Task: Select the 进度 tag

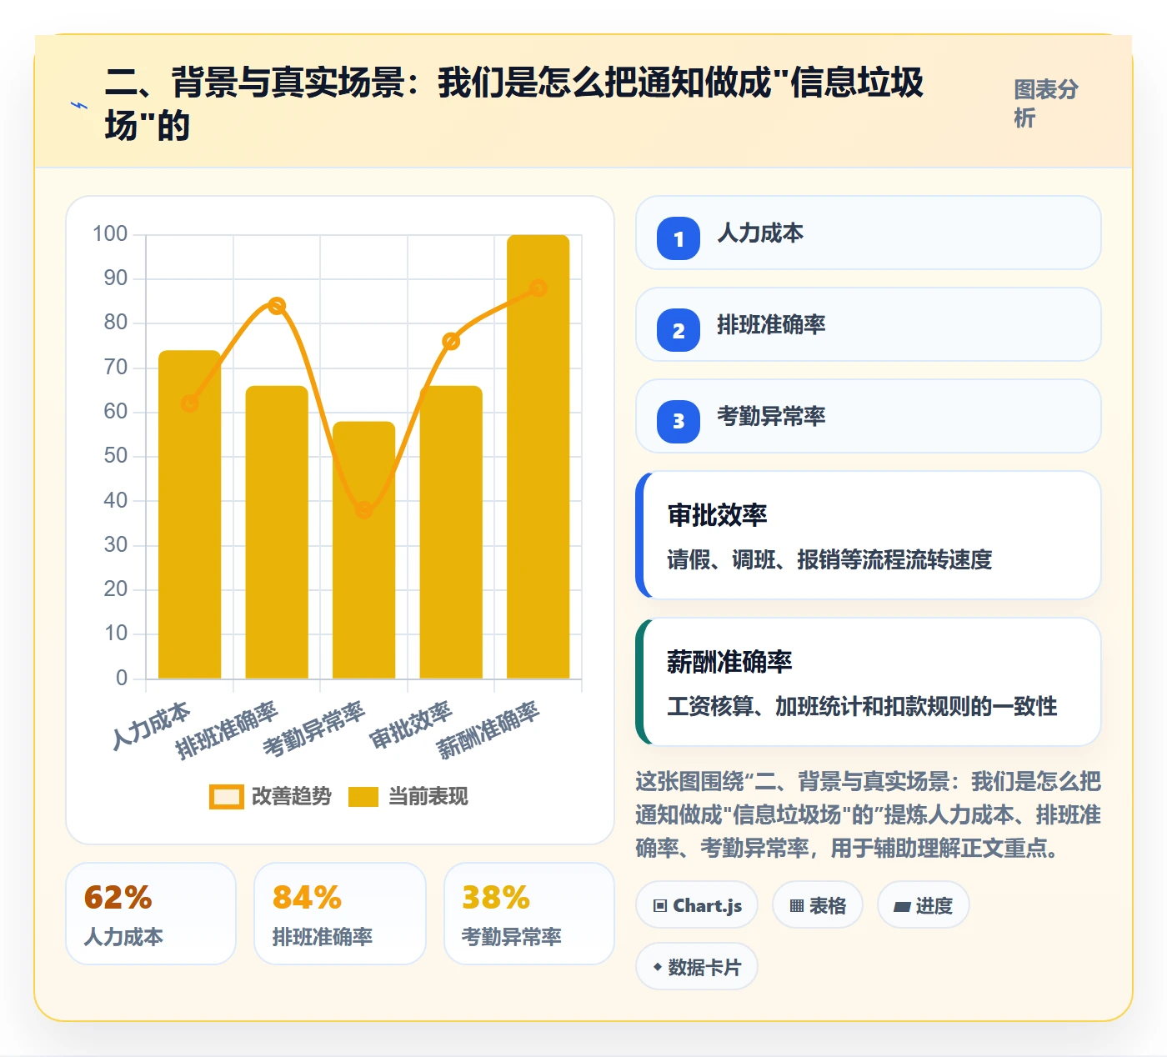Action: (x=924, y=905)
